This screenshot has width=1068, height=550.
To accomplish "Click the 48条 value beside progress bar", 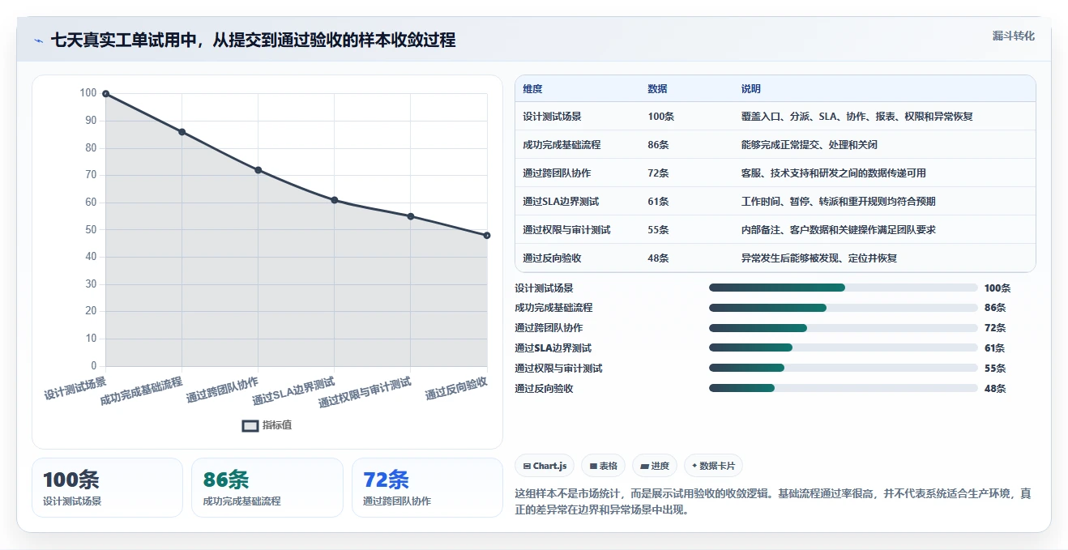I will click(995, 388).
